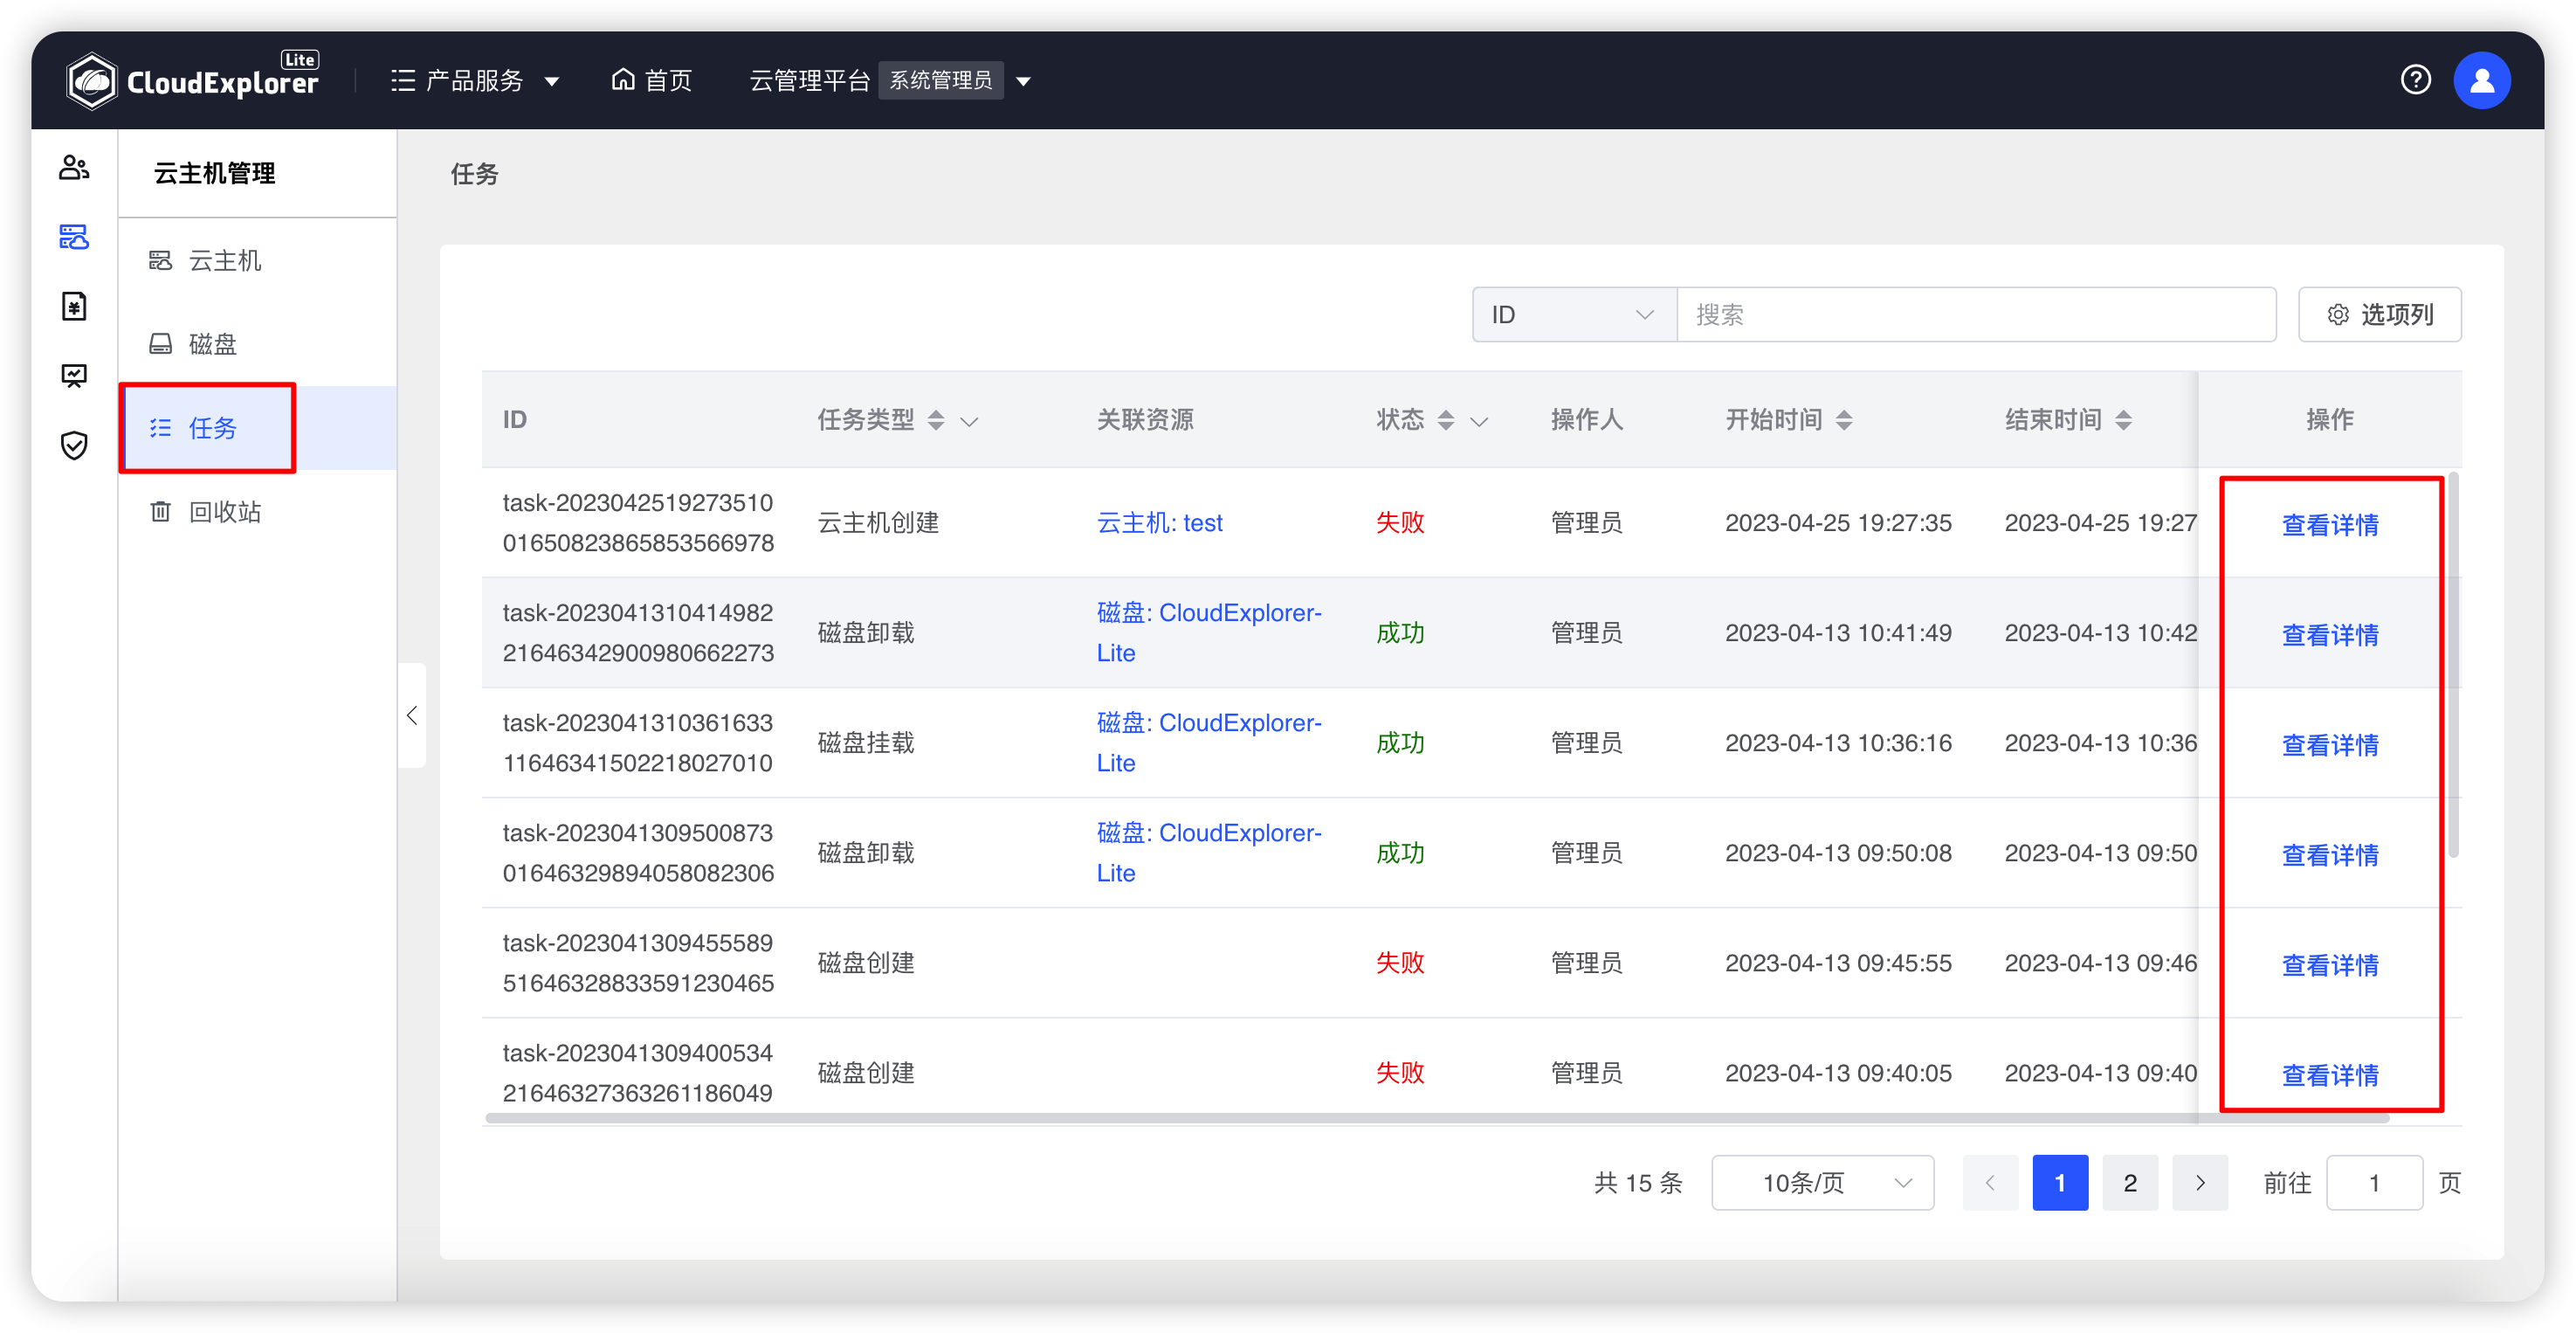
Task: View details of the 磁盘挂载 task
Action: coord(2329,745)
